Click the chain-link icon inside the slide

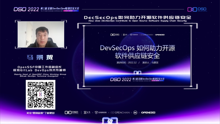tap(138, 73)
